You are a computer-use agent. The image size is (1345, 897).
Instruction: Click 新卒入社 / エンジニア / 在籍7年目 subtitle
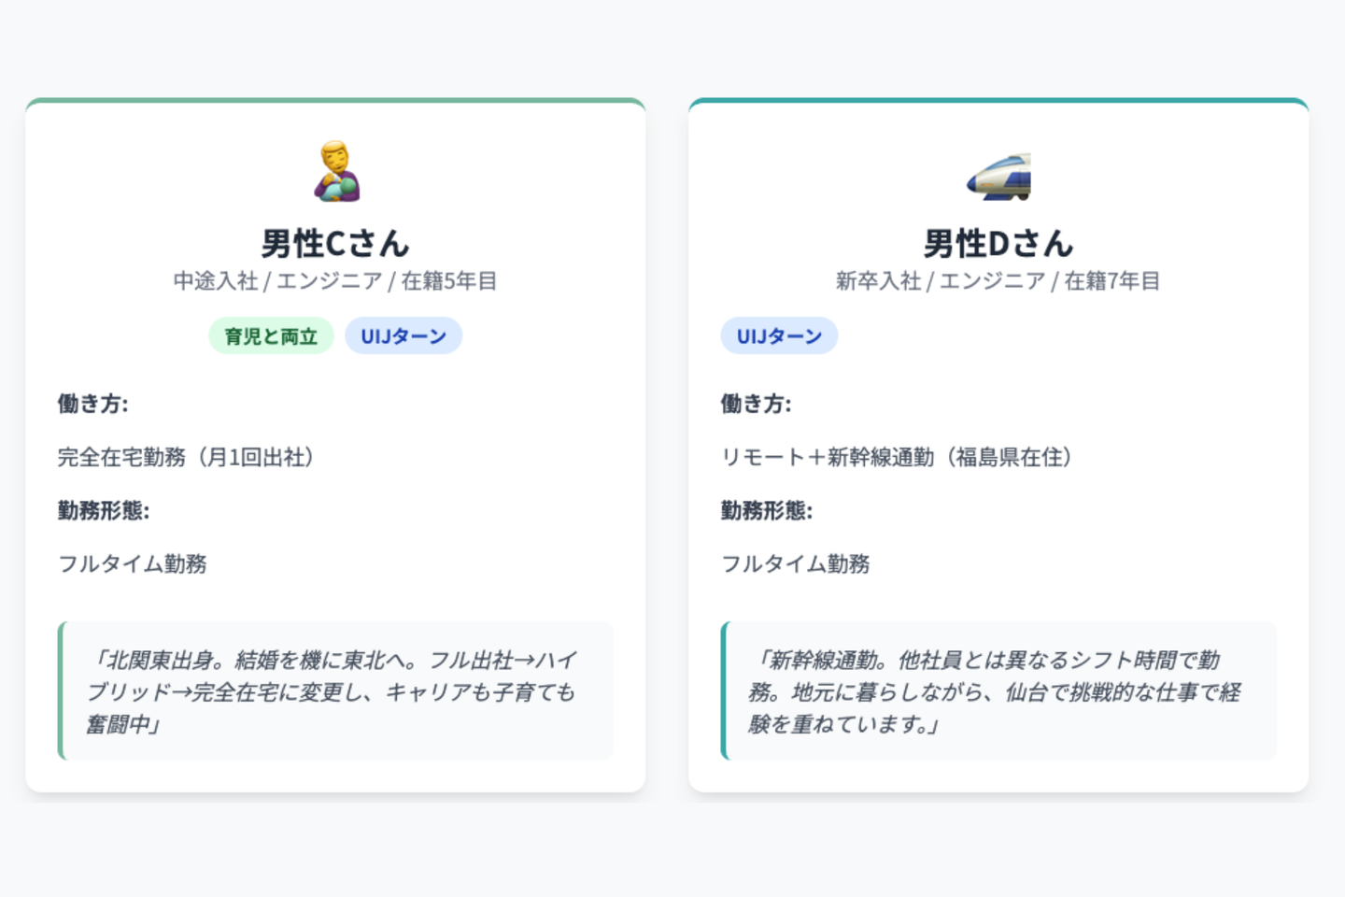pyautogui.click(x=998, y=281)
